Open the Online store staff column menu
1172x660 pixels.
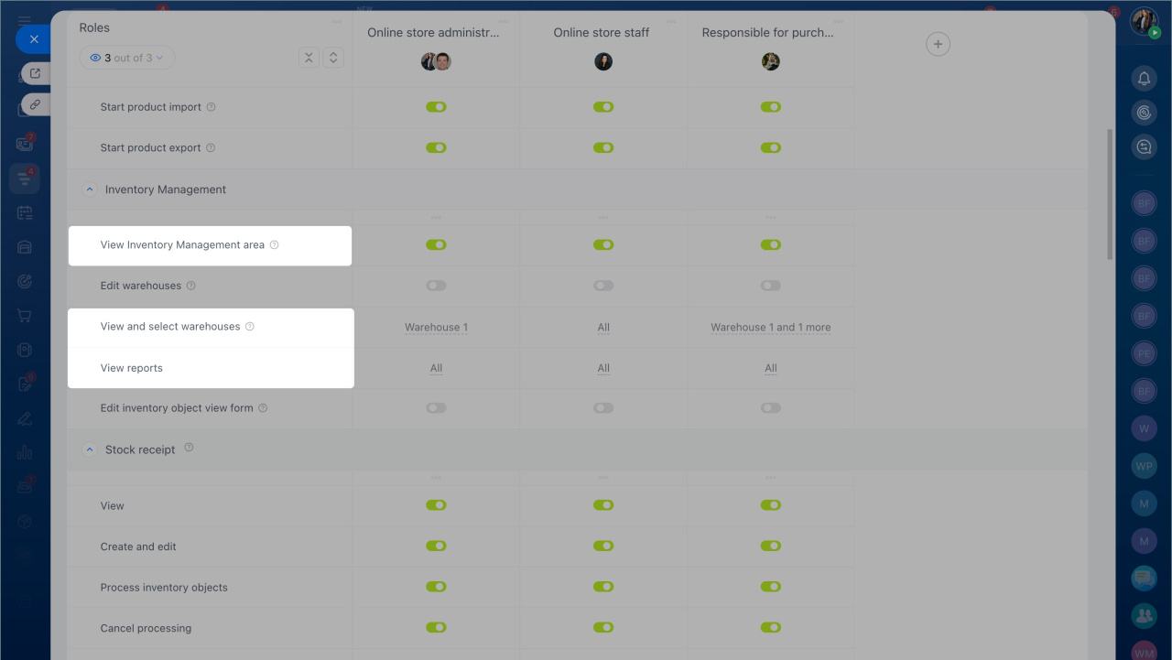(672, 21)
